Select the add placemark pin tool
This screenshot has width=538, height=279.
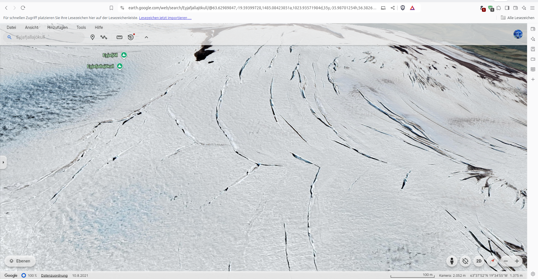pos(93,37)
